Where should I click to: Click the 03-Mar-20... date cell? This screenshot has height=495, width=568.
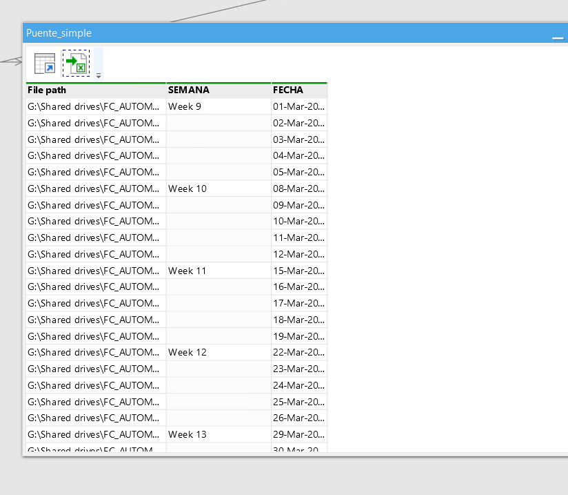click(299, 139)
